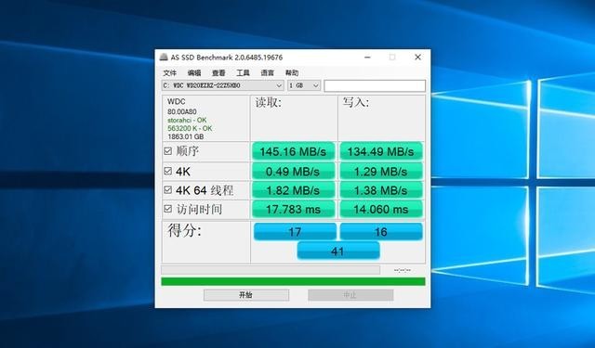Click the write score 16
Viewport: 595px width, 348px height.
tap(381, 231)
